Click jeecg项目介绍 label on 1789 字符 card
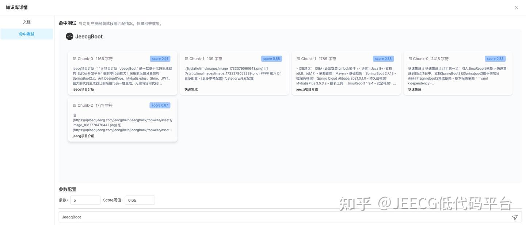The image size is (526, 225). [307, 89]
